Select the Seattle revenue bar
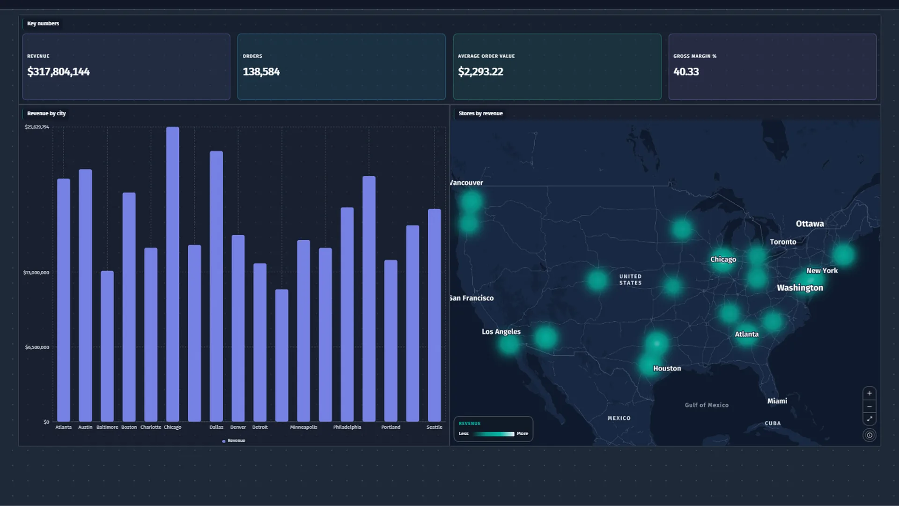 [x=435, y=315]
